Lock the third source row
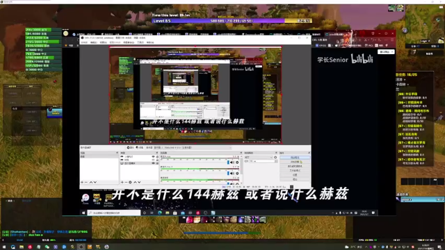Viewport: 445px width, 250px height. tap(157, 163)
